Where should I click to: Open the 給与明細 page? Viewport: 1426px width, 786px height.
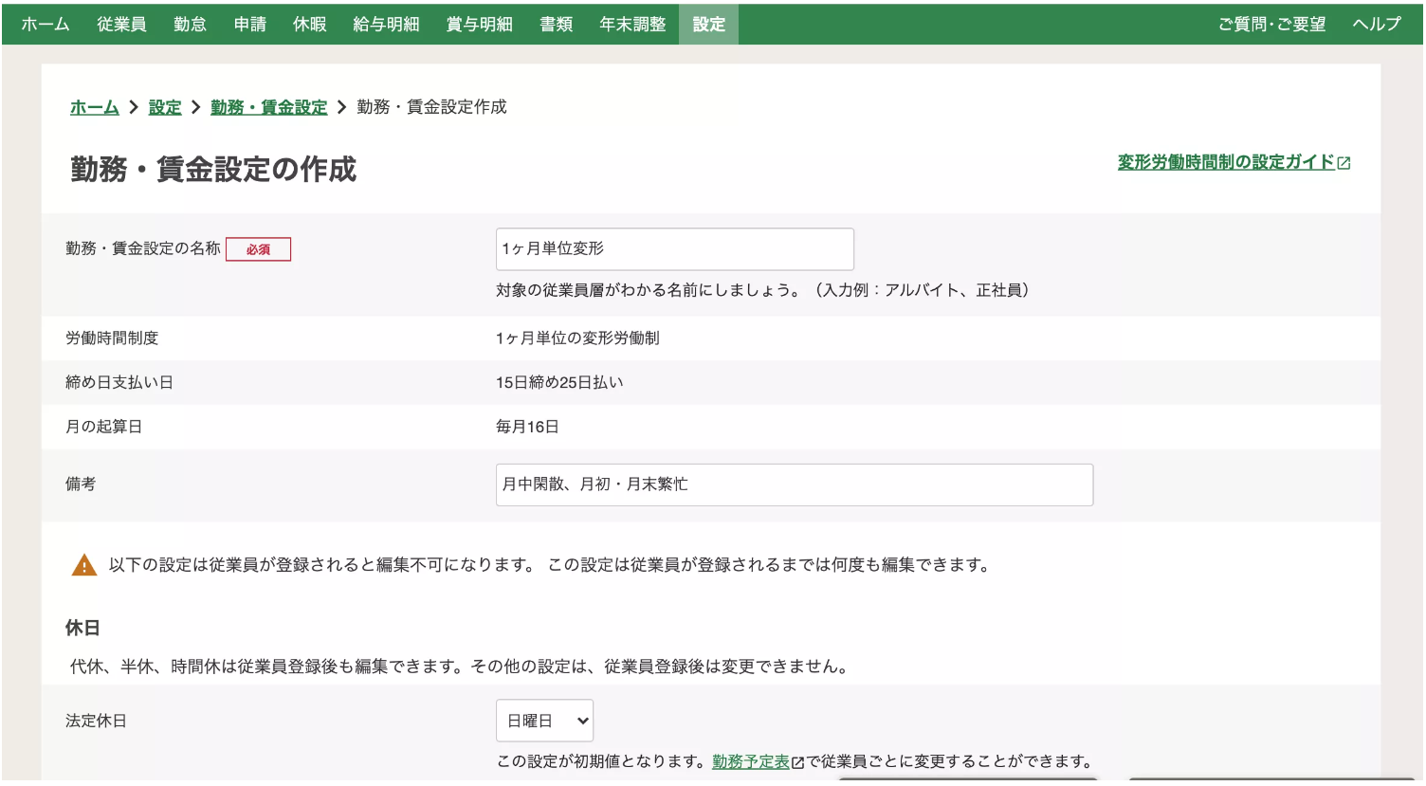coord(385,24)
